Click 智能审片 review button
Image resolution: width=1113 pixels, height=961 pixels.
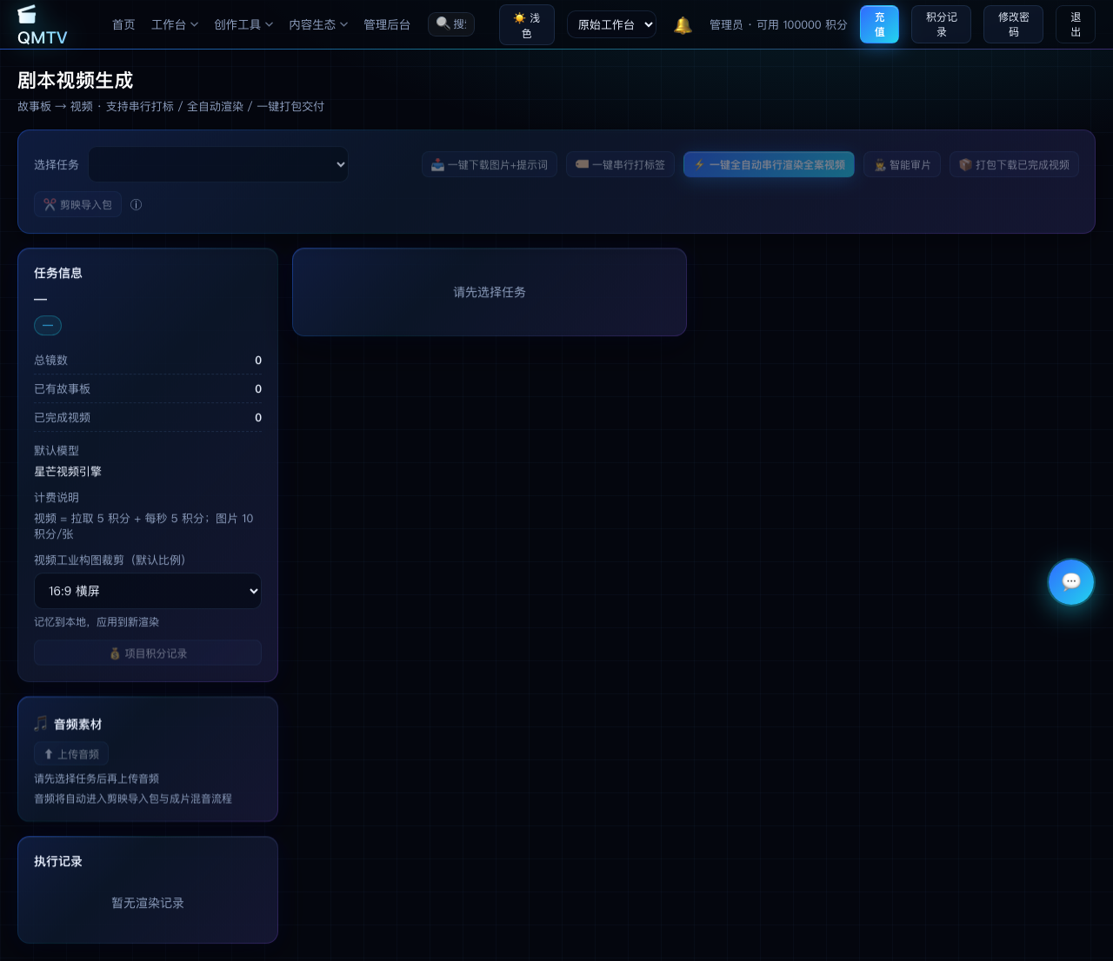coord(902,165)
